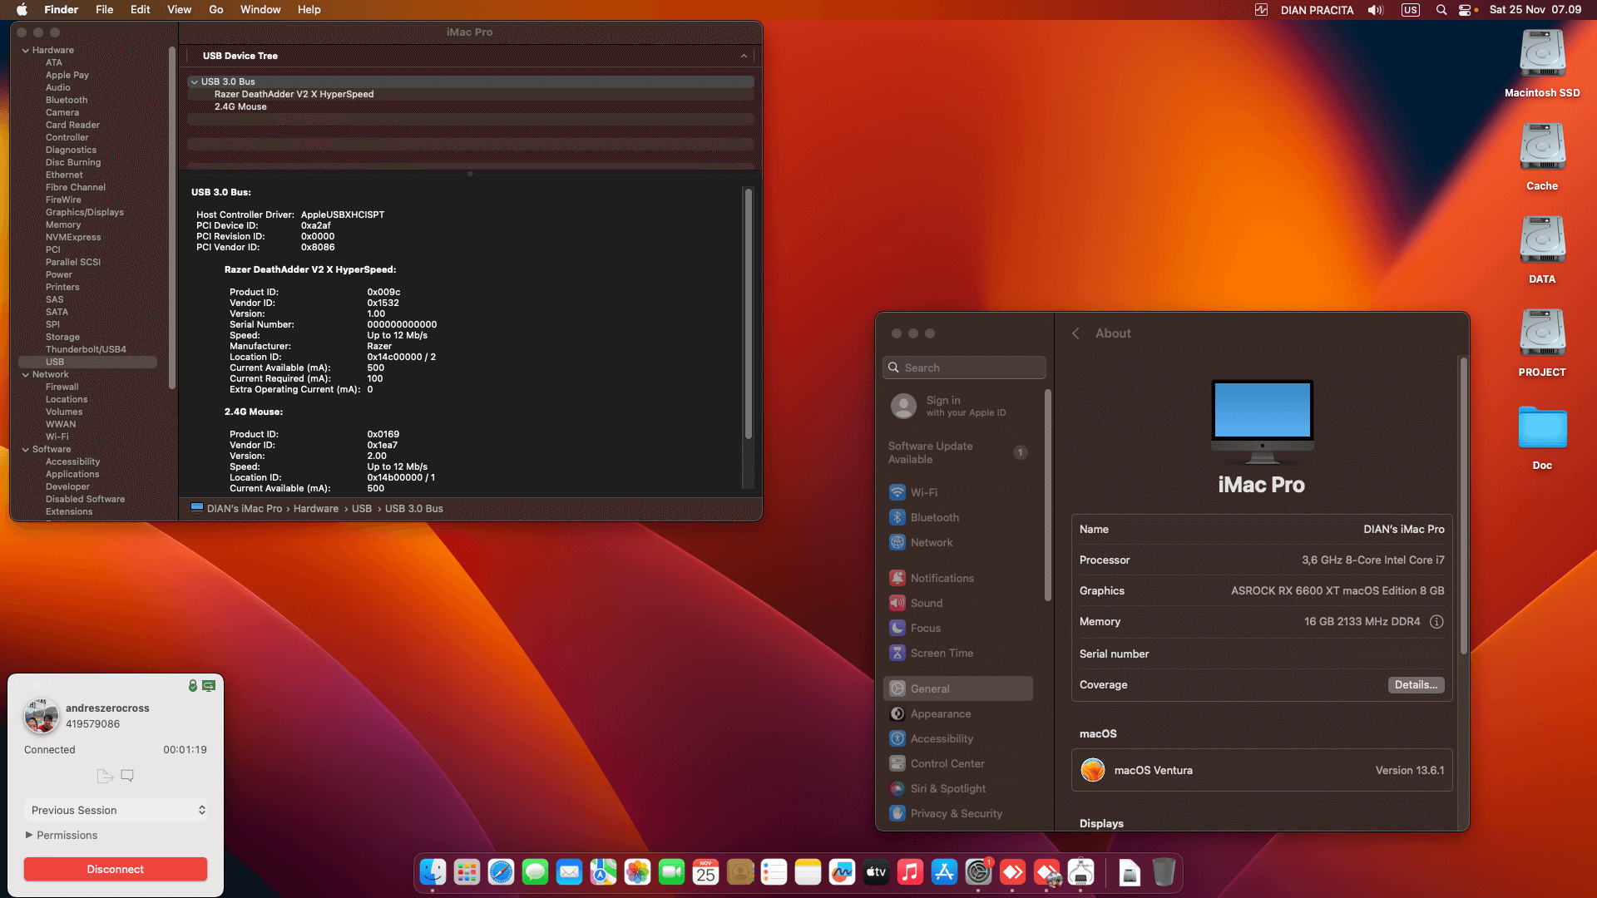Select Thunderbolt/USB4 in hardware sidebar
This screenshot has width=1597, height=898.
[x=86, y=350]
